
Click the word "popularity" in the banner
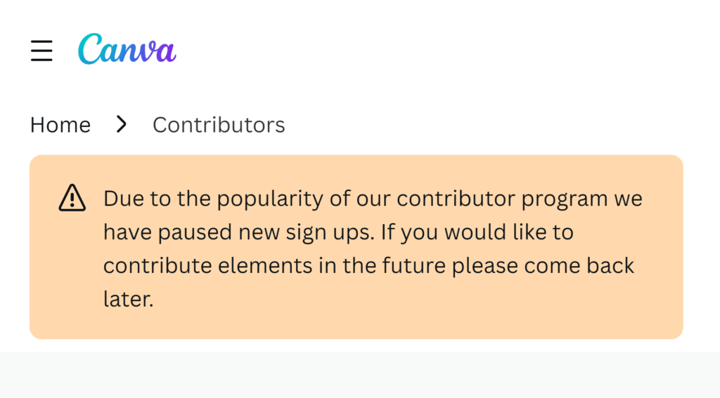[270, 200]
